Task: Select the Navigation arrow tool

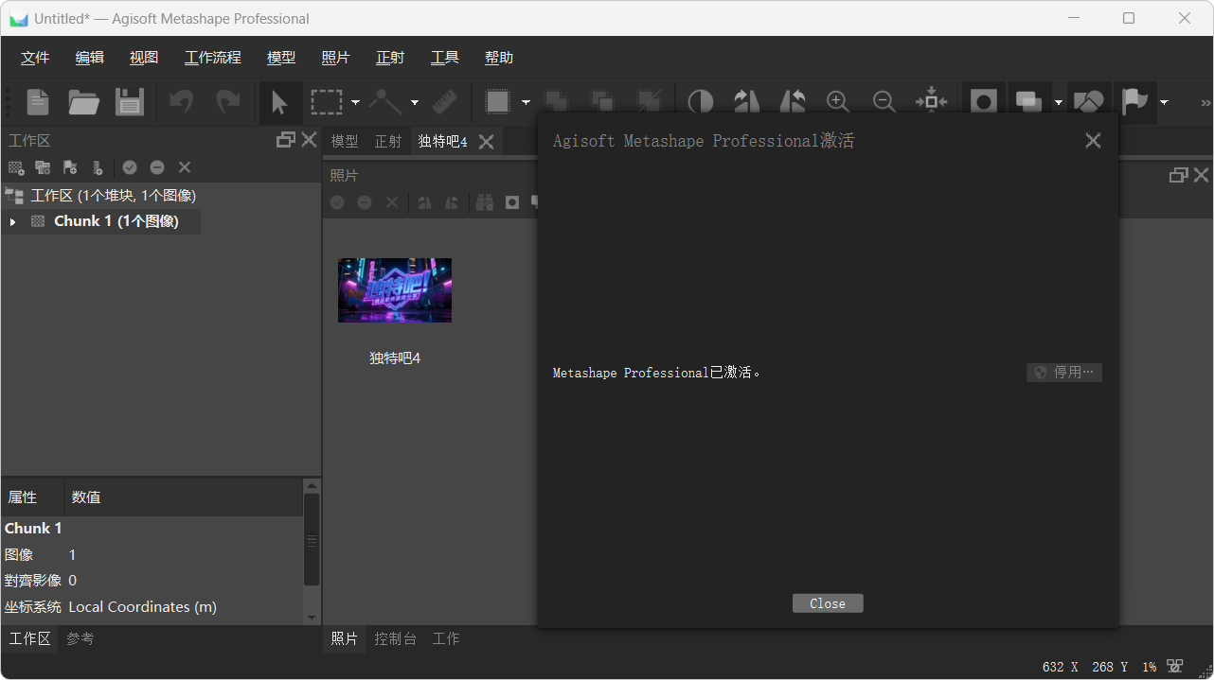Action: click(279, 102)
